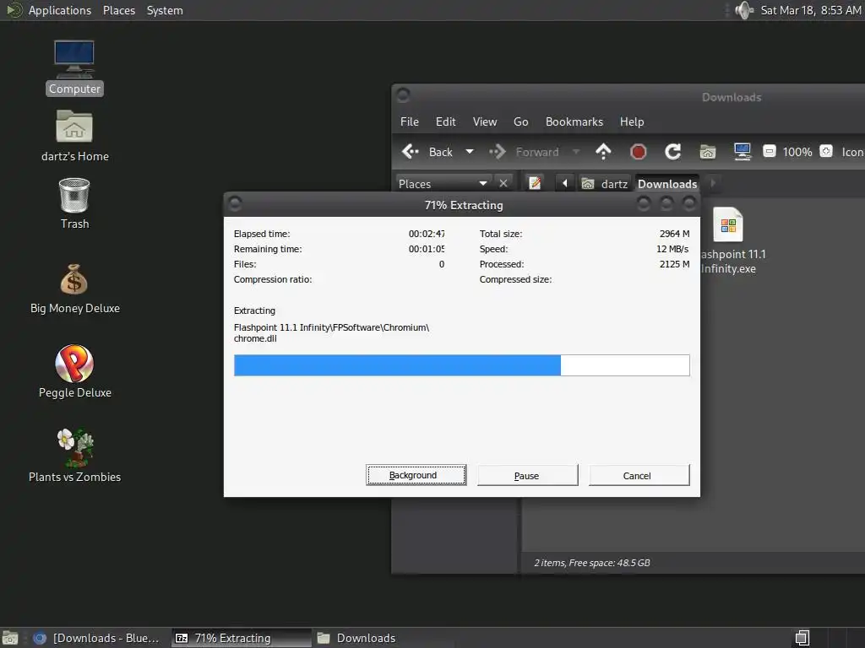Expand the Back history dropdown arrow
Screen dimensions: 865x648
coord(470,152)
